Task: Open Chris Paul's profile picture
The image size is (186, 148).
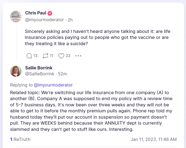Action: tap(16, 17)
